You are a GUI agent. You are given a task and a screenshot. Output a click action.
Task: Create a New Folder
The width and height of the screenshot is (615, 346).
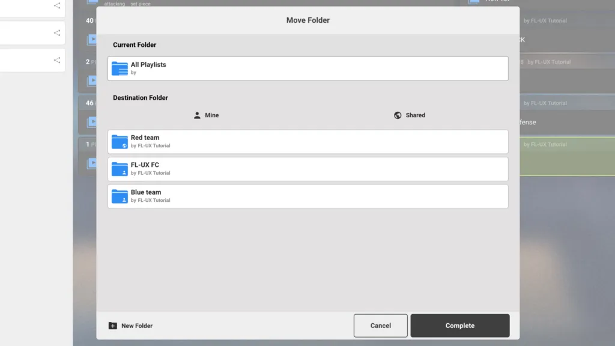click(130, 326)
